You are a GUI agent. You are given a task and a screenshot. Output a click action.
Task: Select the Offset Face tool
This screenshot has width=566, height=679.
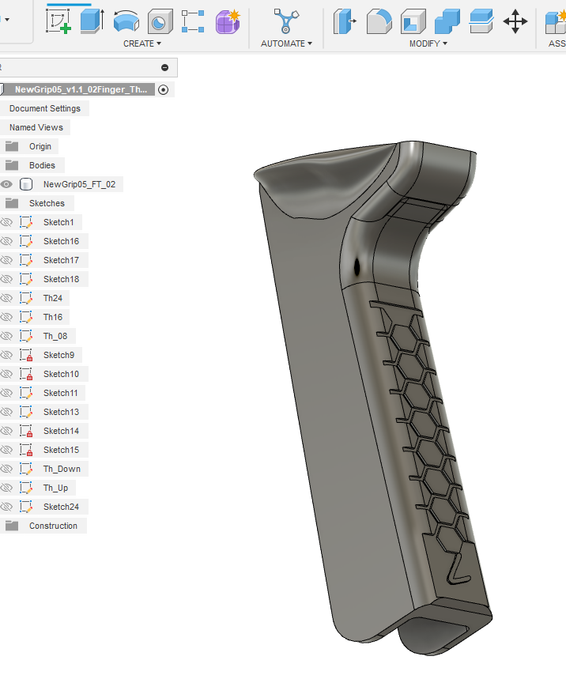tap(481, 21)
